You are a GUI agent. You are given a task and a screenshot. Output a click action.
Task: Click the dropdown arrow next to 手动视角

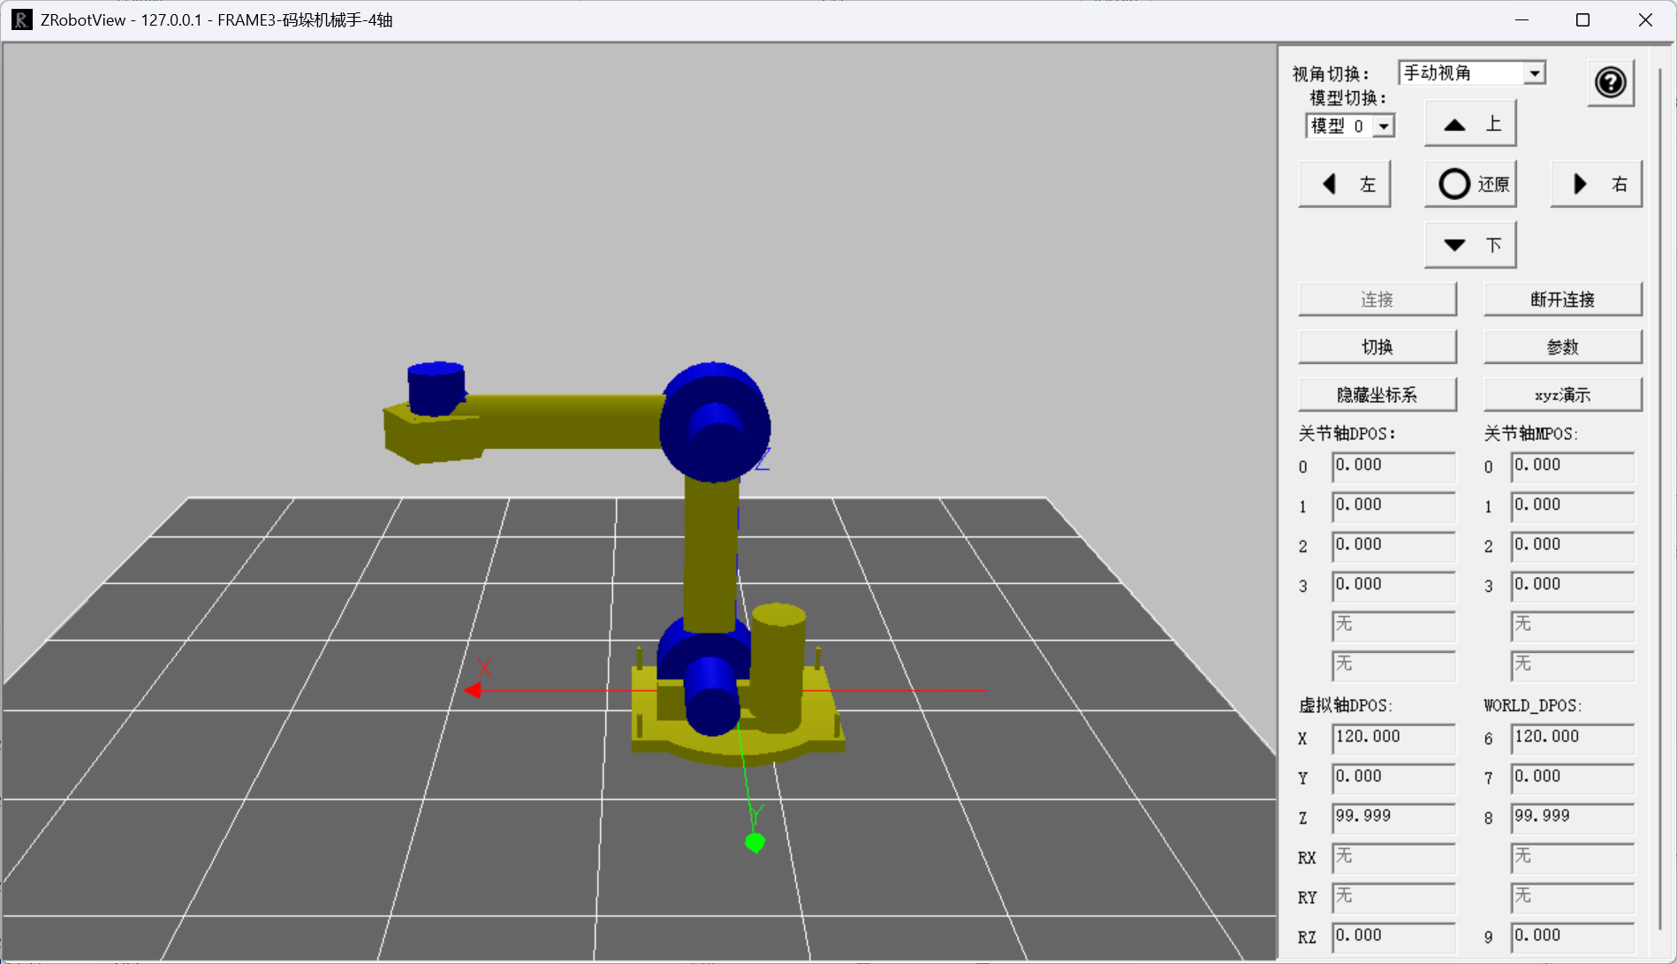(1535, 72)
